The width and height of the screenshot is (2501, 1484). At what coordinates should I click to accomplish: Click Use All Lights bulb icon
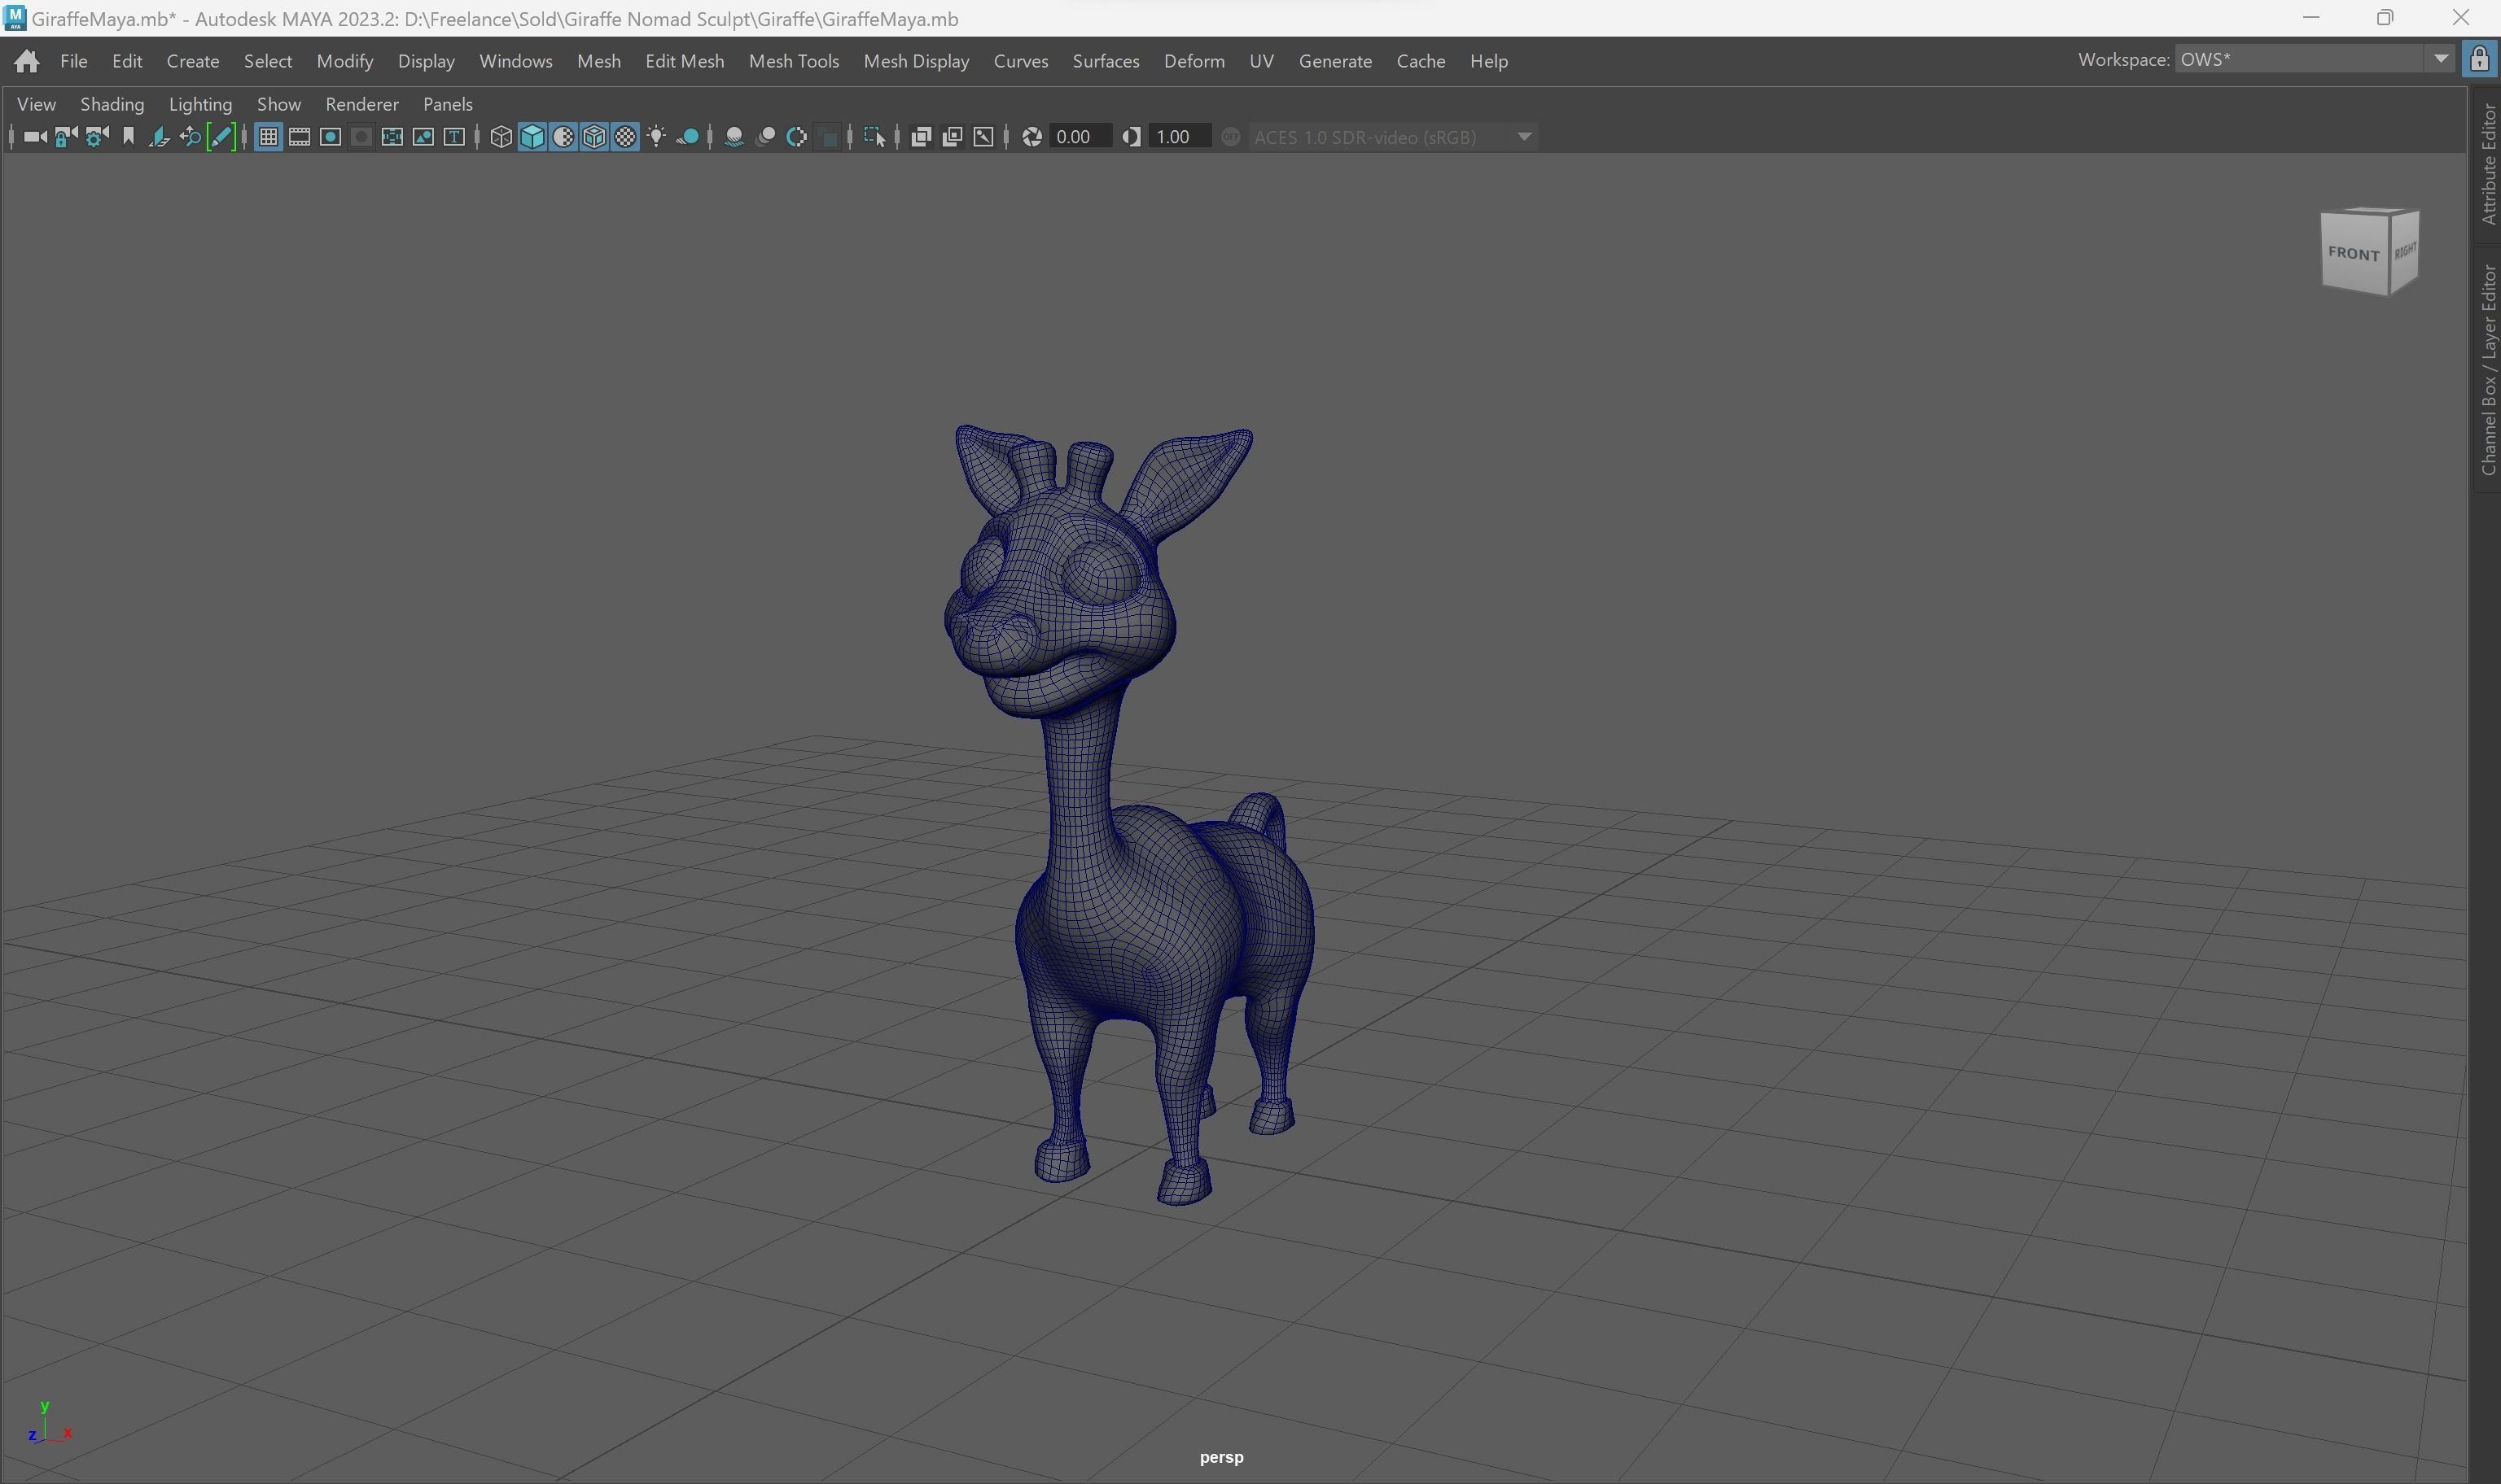656,137
